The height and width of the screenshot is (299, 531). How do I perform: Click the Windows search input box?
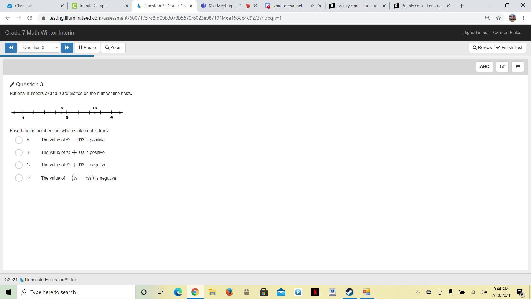(x=76, y=292)
